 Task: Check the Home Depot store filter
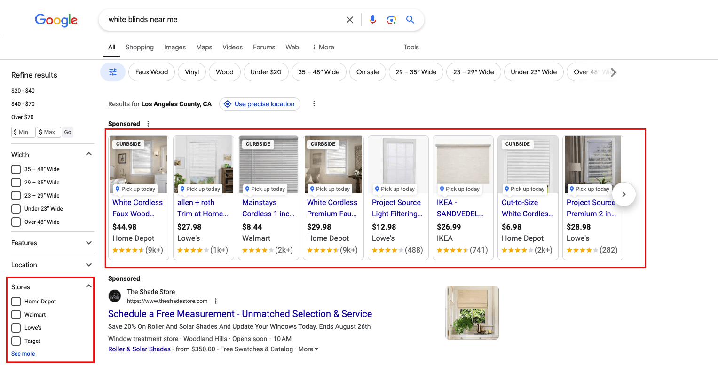point(16,301)
